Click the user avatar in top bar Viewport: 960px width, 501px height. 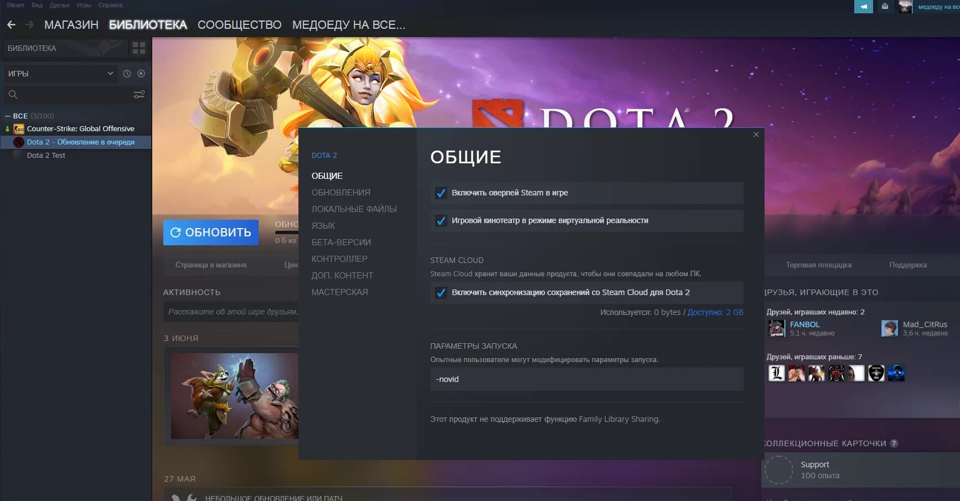tap(905, 7)
